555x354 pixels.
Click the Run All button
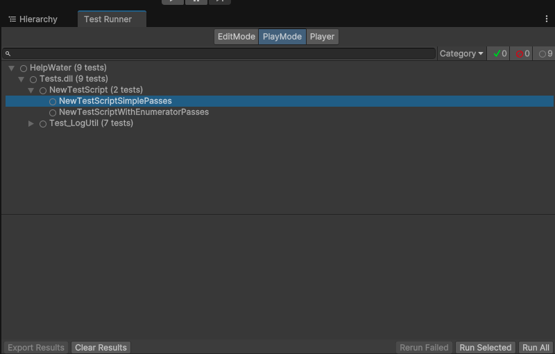point(536,348)
